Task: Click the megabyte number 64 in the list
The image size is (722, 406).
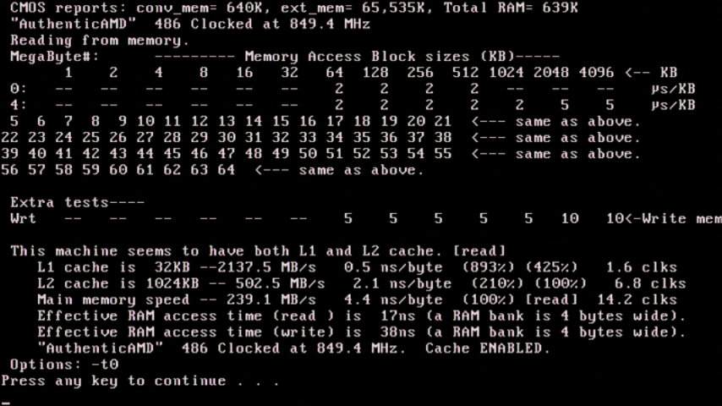Action: coord(226,170)
